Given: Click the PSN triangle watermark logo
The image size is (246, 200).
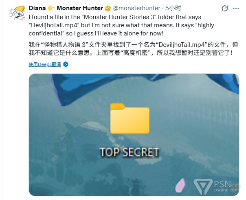Looking at the screenshot, I should pos(203,186).
